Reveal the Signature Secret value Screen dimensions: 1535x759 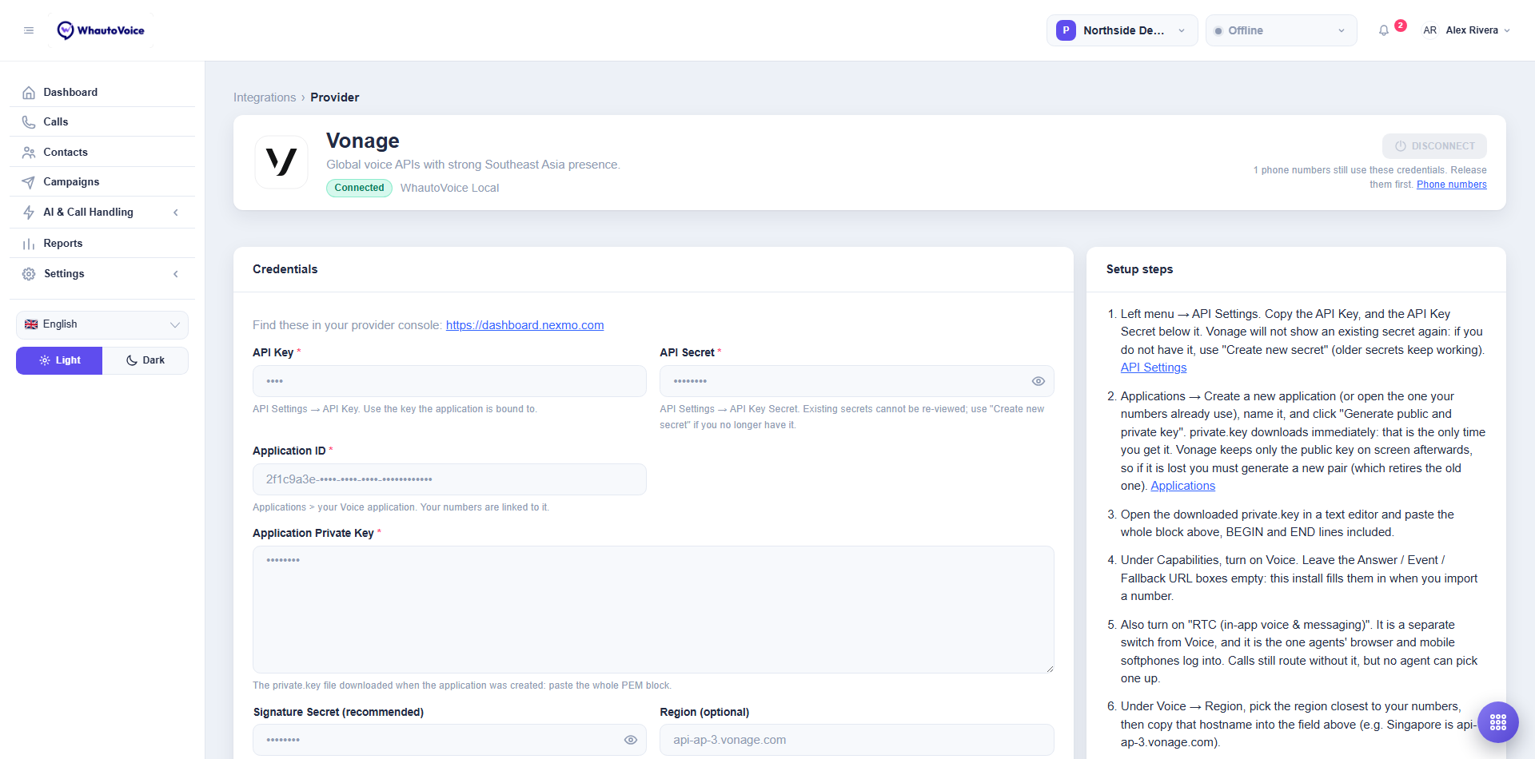pos(631,740)
